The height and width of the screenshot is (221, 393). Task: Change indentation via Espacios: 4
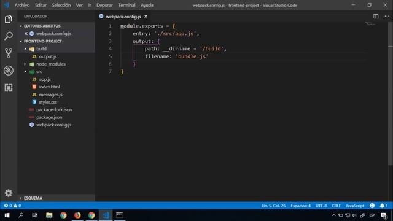pos(300,206)
